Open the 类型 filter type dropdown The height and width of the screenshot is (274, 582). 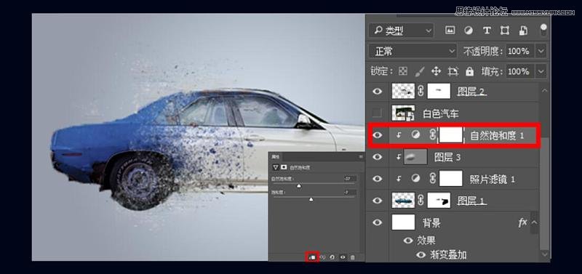click(x=402, y=31)
